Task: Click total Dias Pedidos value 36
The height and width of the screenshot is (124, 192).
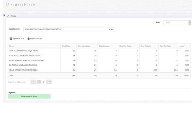Action: pos(156,75)
